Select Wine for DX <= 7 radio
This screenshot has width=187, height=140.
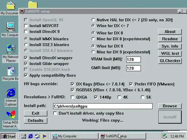pos(93,26)
